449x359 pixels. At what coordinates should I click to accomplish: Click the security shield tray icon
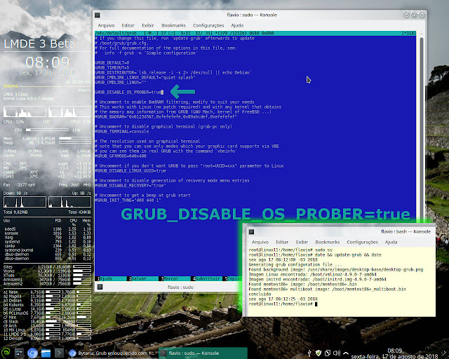click(319, 353)
